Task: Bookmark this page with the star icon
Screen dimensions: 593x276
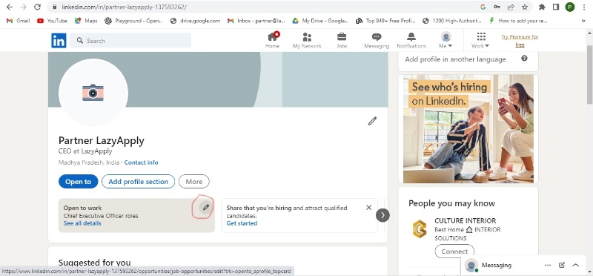Action: [525, 7]
